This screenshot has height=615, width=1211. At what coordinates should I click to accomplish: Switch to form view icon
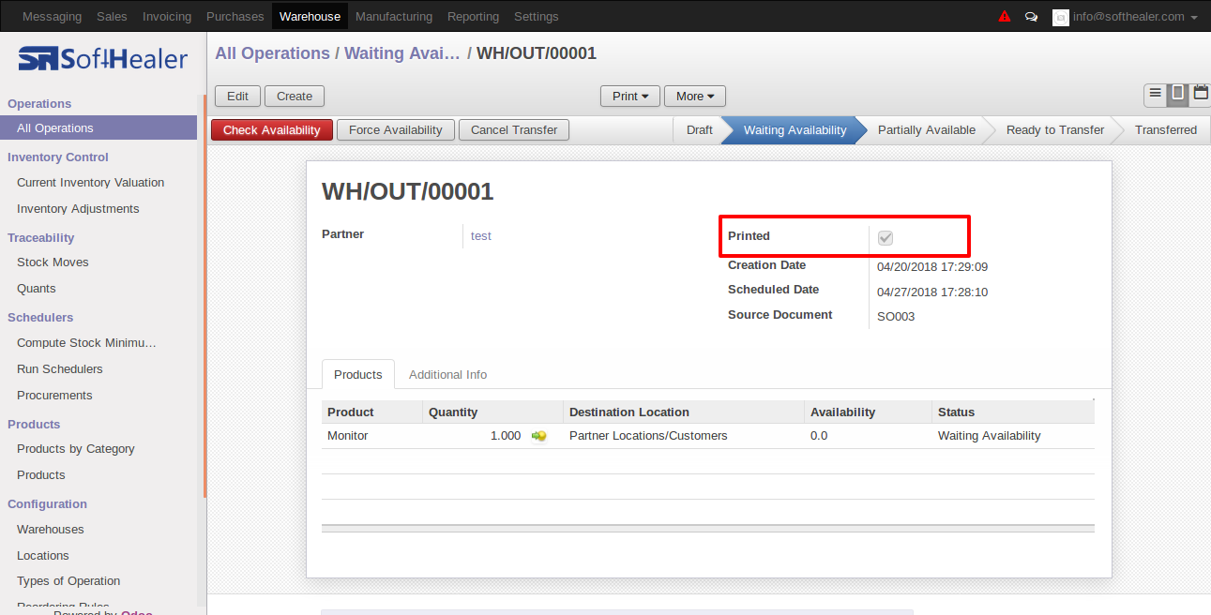pos(1177,94)
